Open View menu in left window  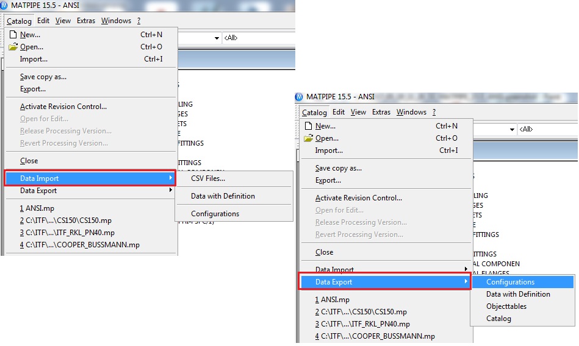(63, 21)
